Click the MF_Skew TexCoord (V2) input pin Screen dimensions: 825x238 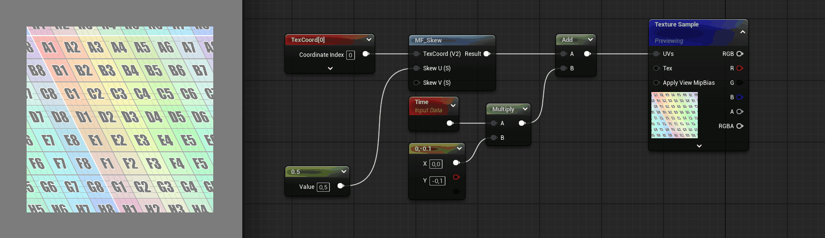416,54
